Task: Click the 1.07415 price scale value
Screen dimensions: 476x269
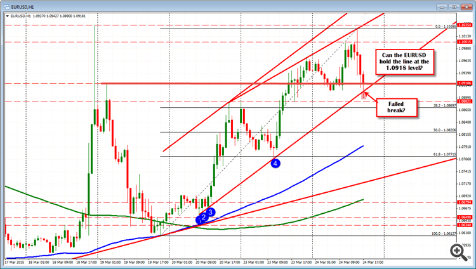Action: pos(465,171)
